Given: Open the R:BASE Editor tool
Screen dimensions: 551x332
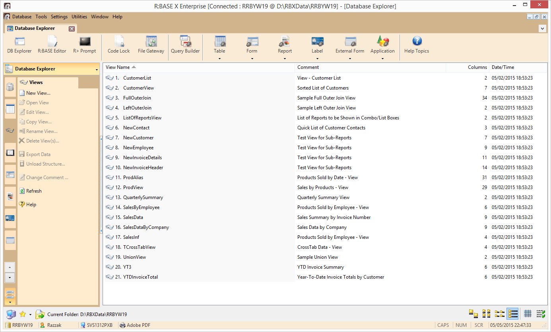Looking at the screenshot, I should [x=52, y=45].
